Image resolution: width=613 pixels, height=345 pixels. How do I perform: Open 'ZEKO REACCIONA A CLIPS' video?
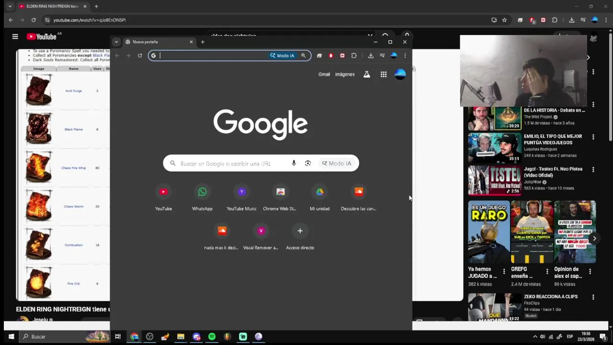pos(551,297)
